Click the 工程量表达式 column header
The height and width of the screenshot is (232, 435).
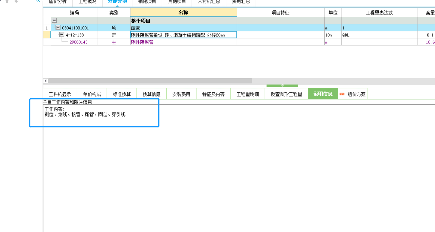click(379, 13)
